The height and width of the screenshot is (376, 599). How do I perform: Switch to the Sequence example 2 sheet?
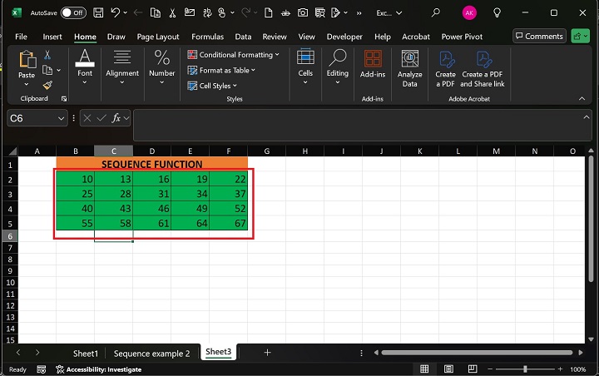pos(151,353)
